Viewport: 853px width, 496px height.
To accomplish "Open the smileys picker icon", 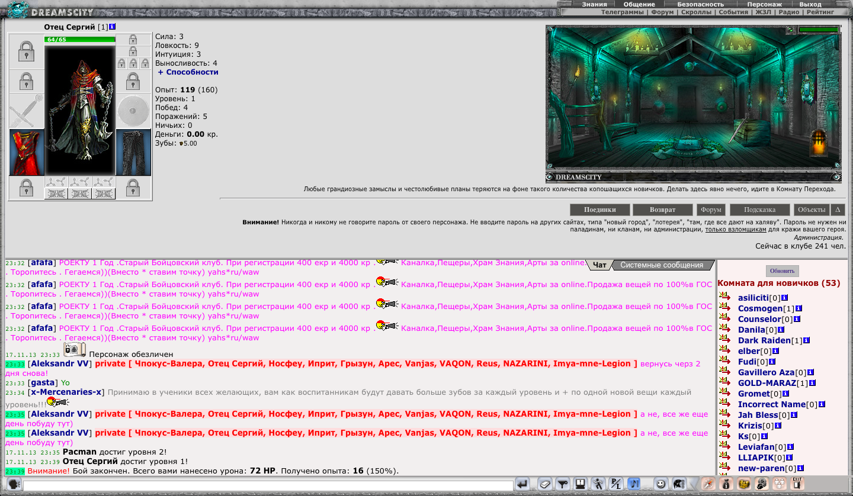I will click(x=661, y=484).
